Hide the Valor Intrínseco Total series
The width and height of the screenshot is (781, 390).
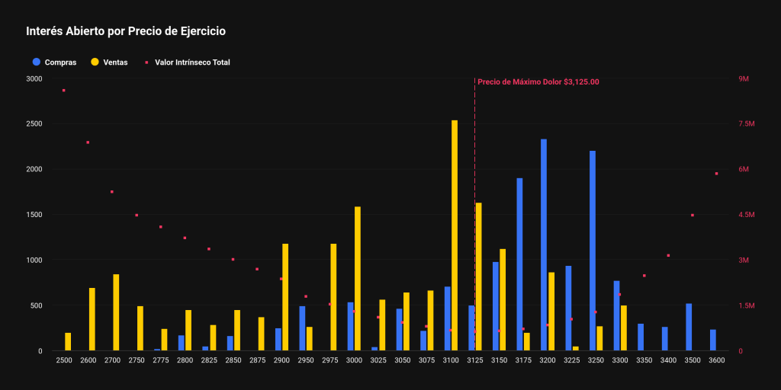[x=192, y=62]
